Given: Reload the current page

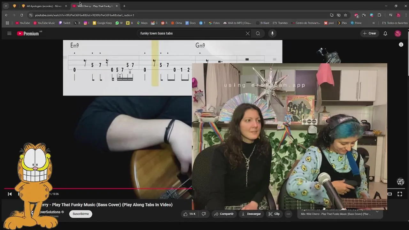Looking at the screenshot, I should pos(21,15).
